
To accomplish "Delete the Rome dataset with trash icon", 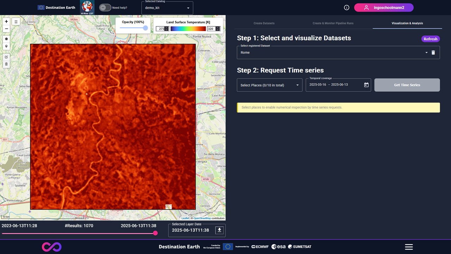I will (x=433, y=53).
